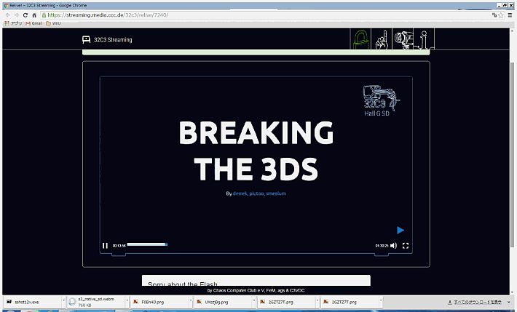
Task: Reload the page
Action: click(25, 15)
